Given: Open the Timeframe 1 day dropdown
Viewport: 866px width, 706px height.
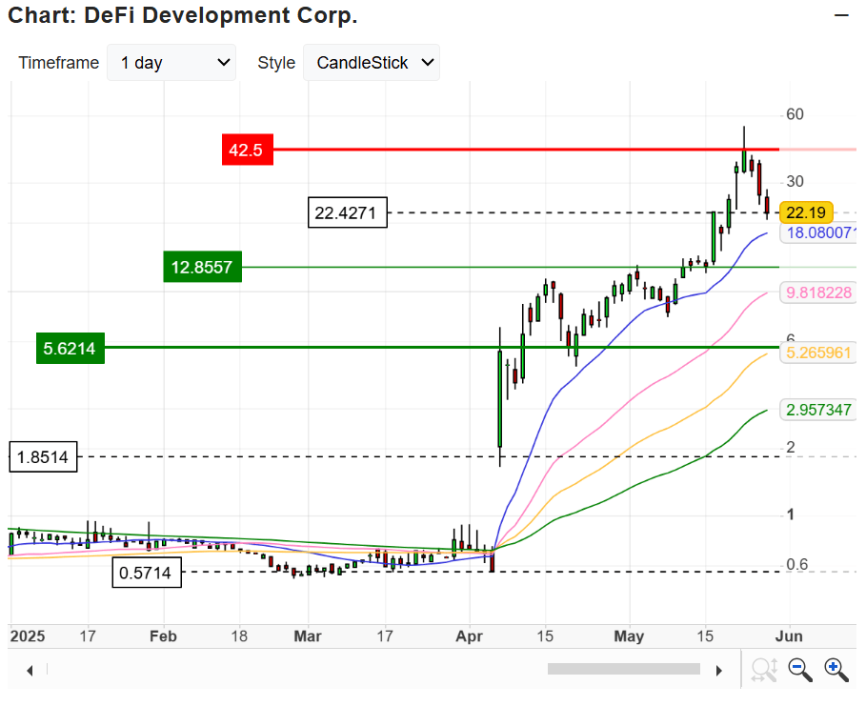Looking at the screenshot, I should coord(171,63).
